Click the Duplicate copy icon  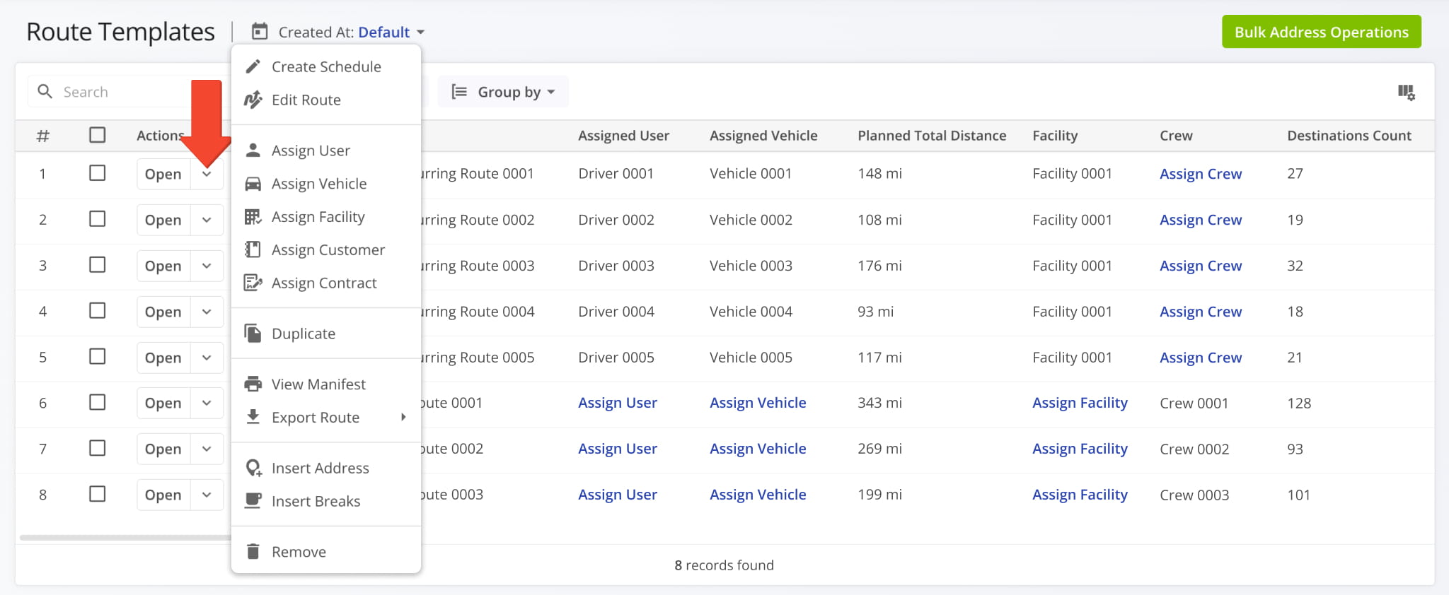pos(253,333)
